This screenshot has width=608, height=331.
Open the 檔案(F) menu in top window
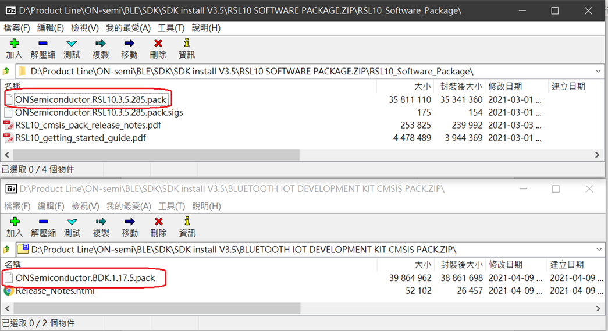pos(17,28)
